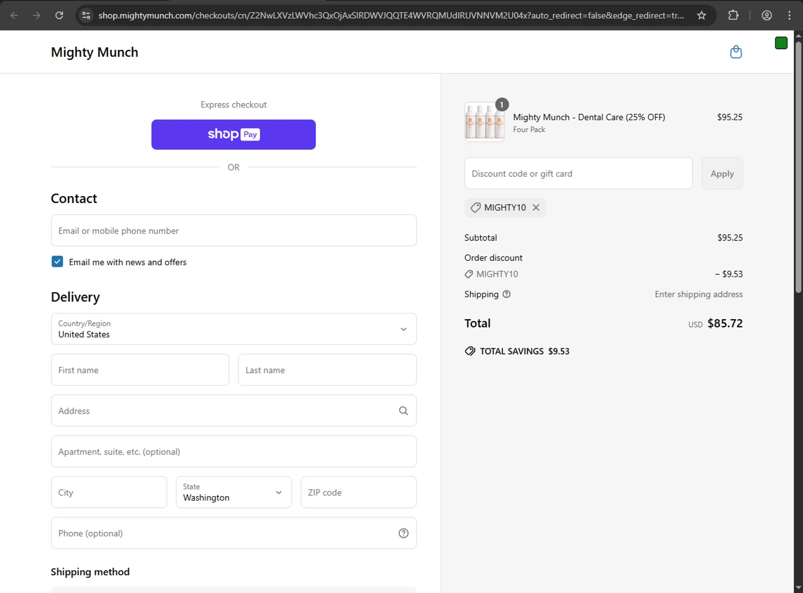This screenshot has height=593, width=803.
Task: Toggle Email me with news and offers
Action: 57,261
